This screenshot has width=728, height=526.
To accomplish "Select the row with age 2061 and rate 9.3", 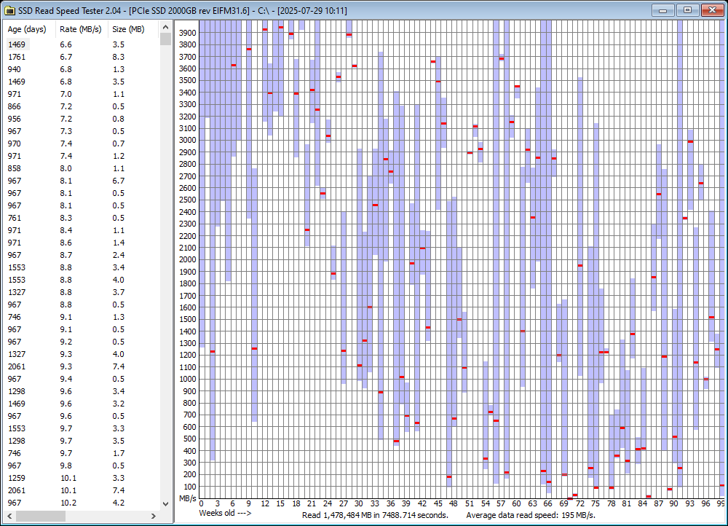I will pos(82,366).
